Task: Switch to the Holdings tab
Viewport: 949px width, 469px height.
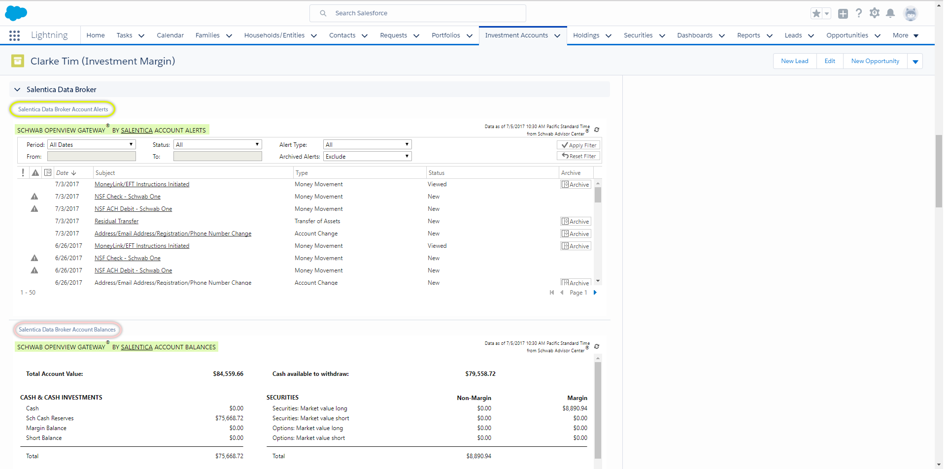Action: click(586, 35)
